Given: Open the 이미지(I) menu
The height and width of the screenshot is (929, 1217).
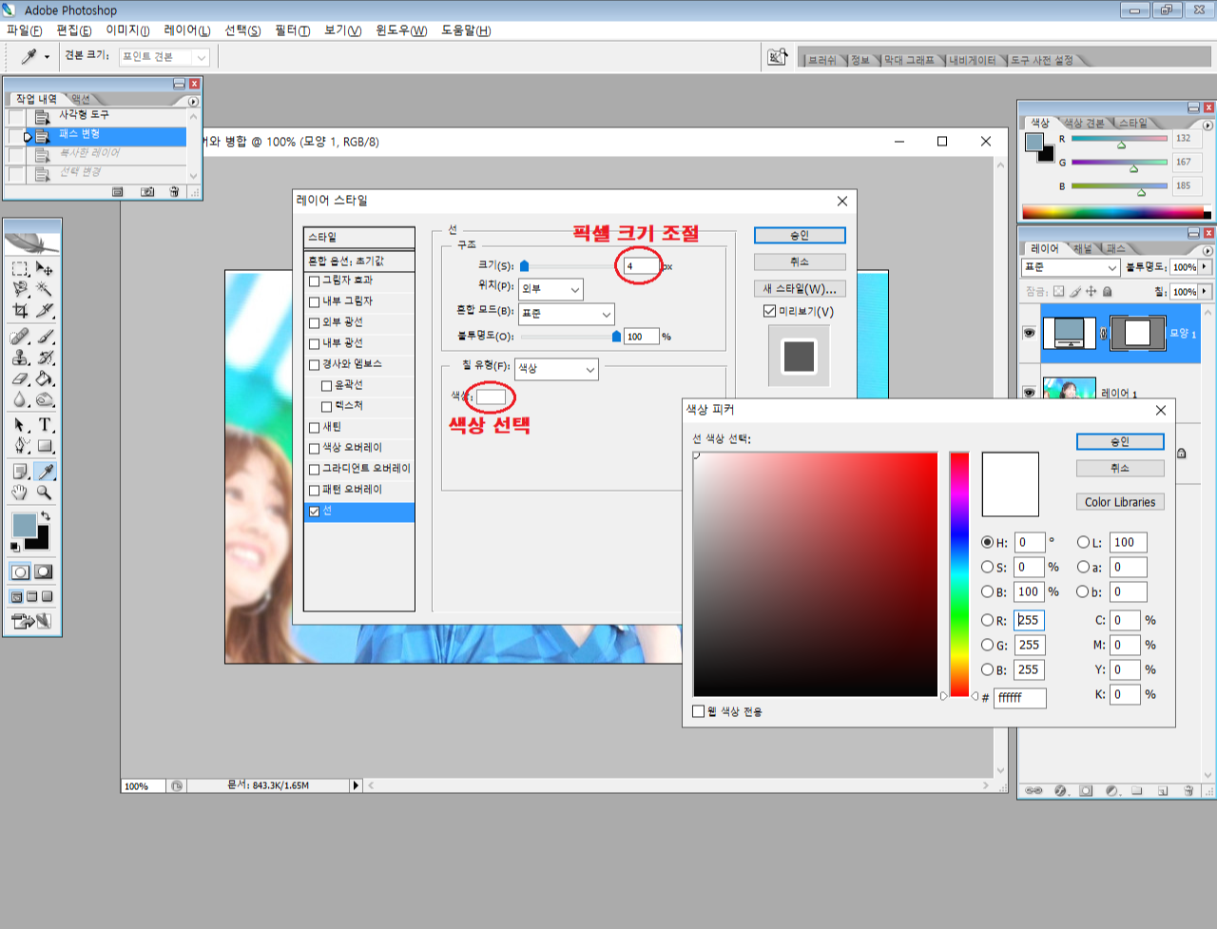Looking at the screenshot, I should pyautogui.click(x=127, y=30).
